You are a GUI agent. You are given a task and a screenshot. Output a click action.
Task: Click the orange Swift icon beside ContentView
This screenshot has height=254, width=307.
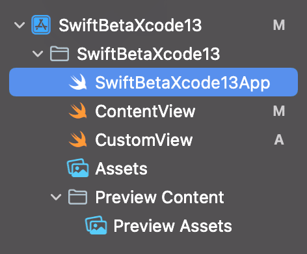pos(78,111)
